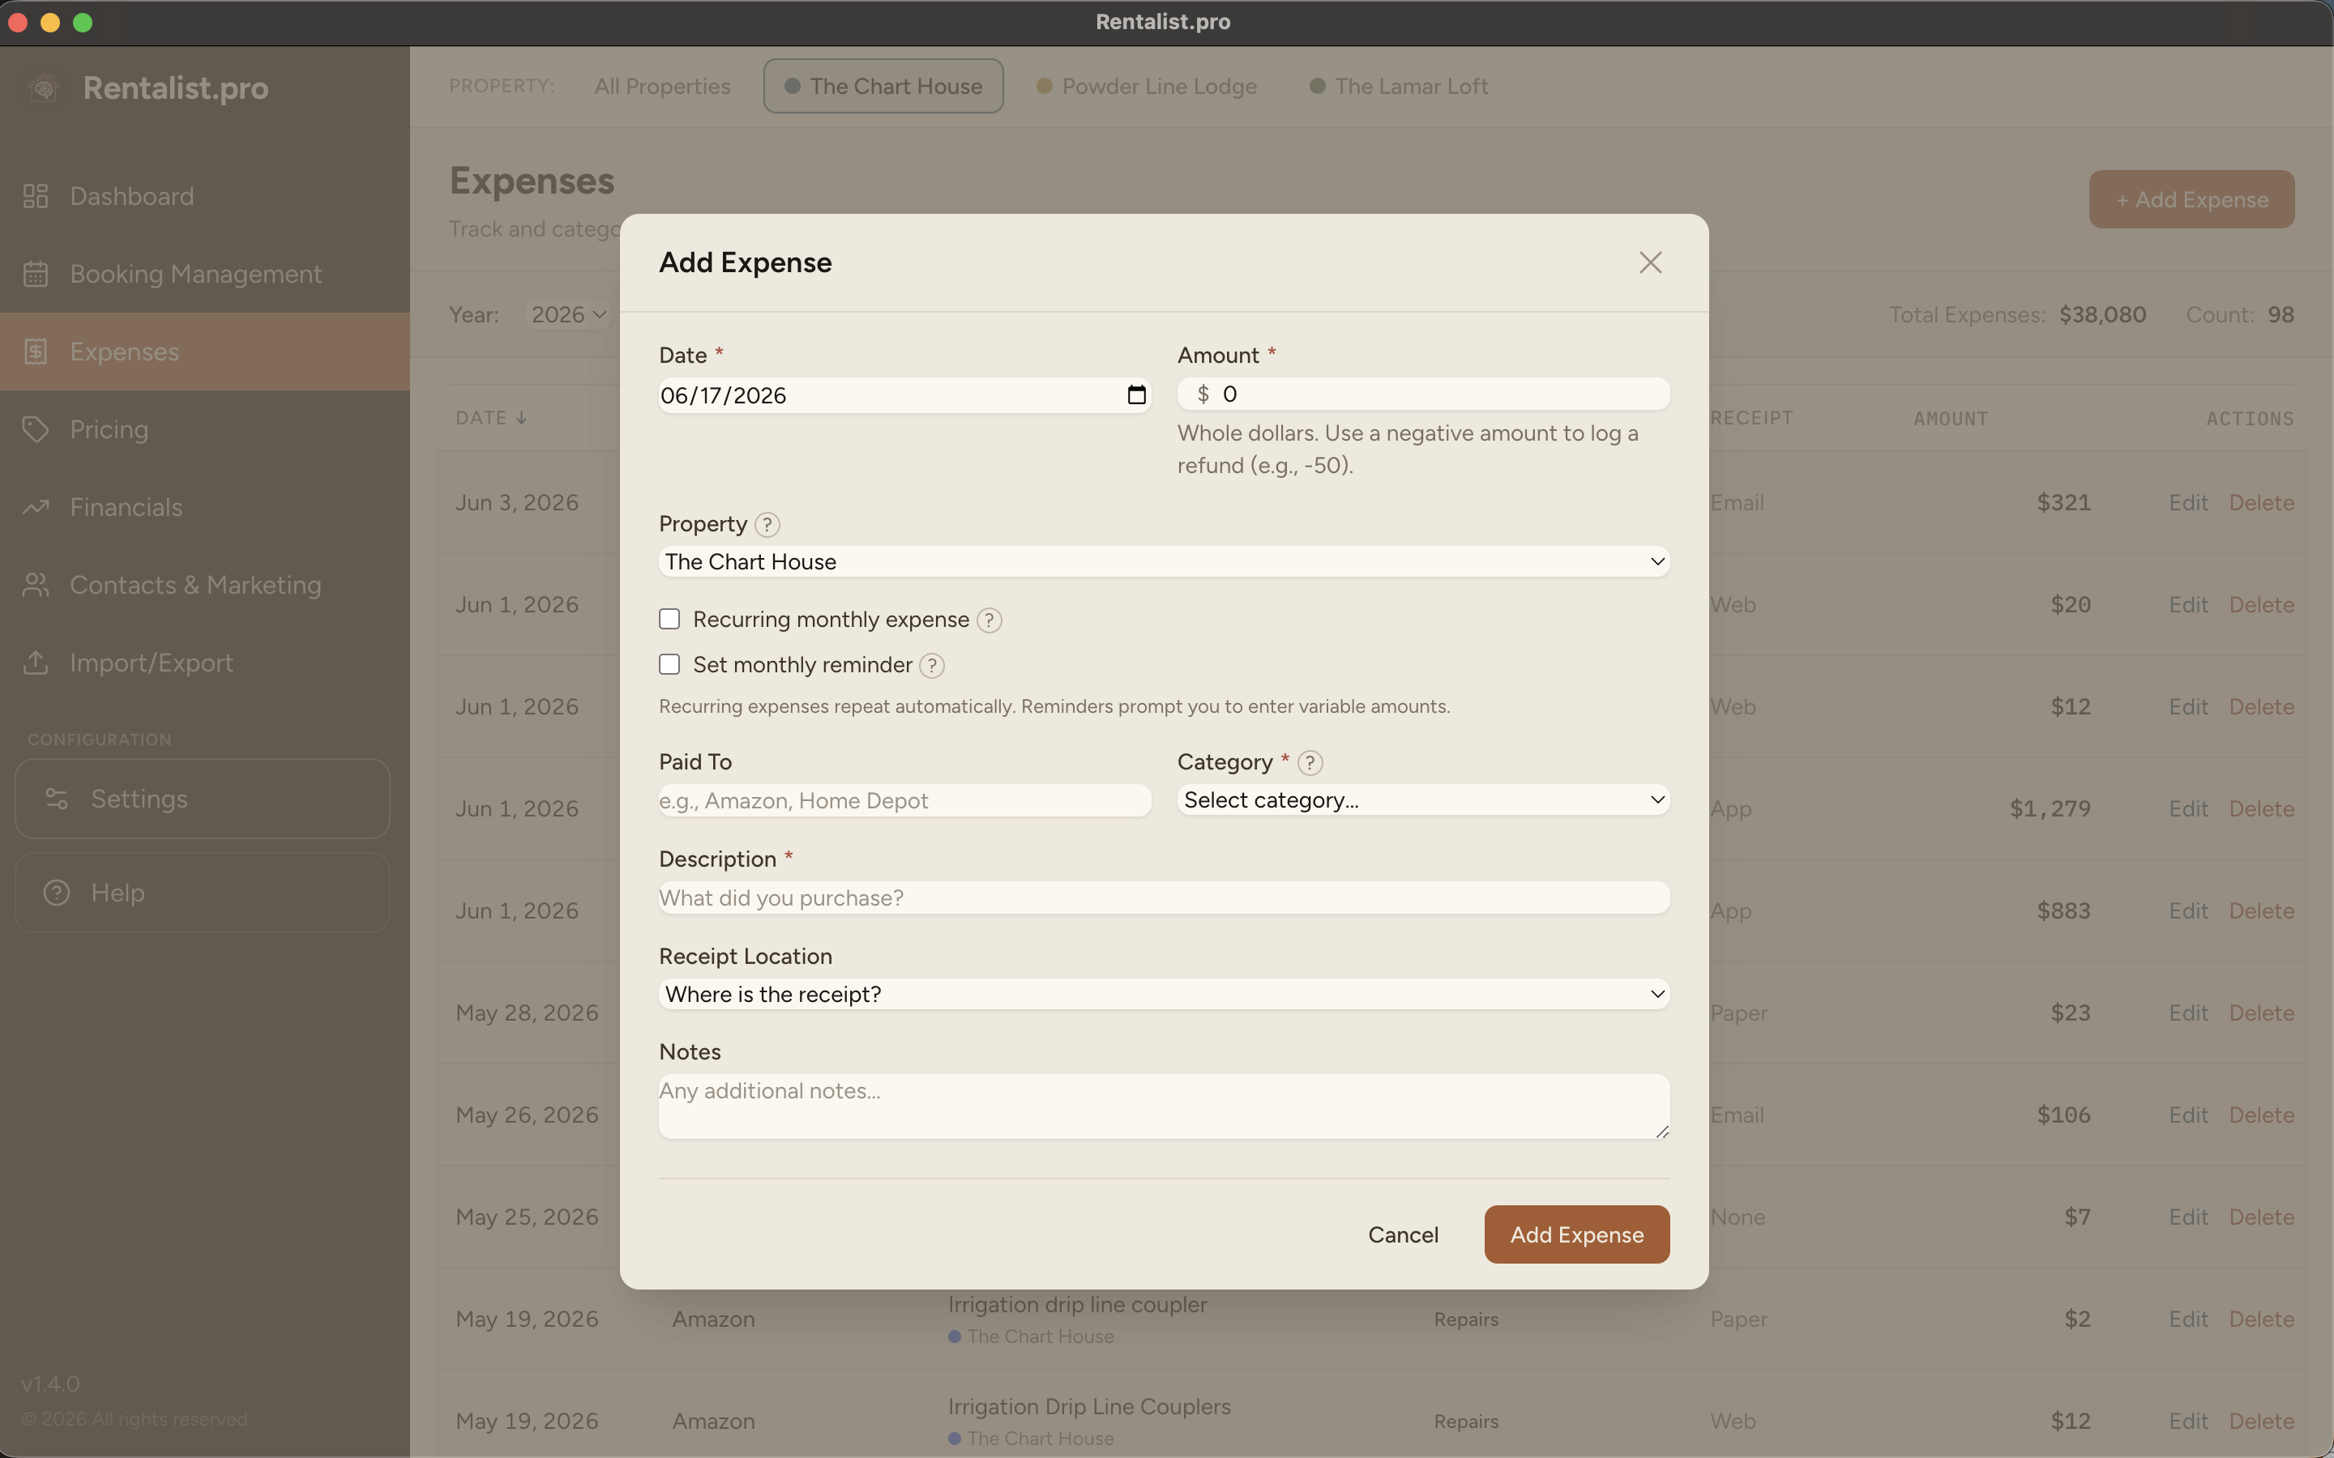
Task: Focus the Date field showing 06/17/2026
Action: pyautogui.click(x=904, y=395)
